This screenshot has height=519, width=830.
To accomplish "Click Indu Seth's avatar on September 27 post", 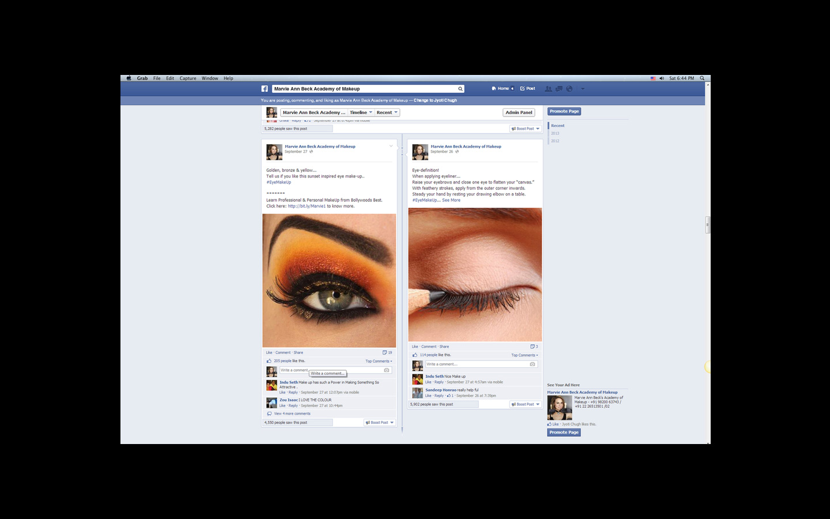I will coord(271,386).
